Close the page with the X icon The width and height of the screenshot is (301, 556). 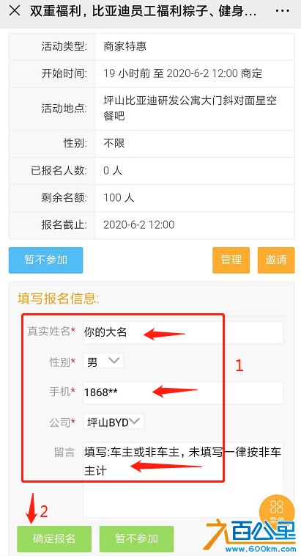tap(15, 11)
